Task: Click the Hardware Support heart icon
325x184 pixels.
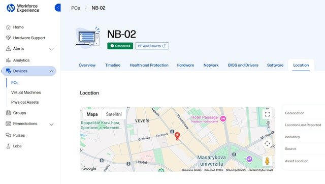Action: [x=8, y=38]
